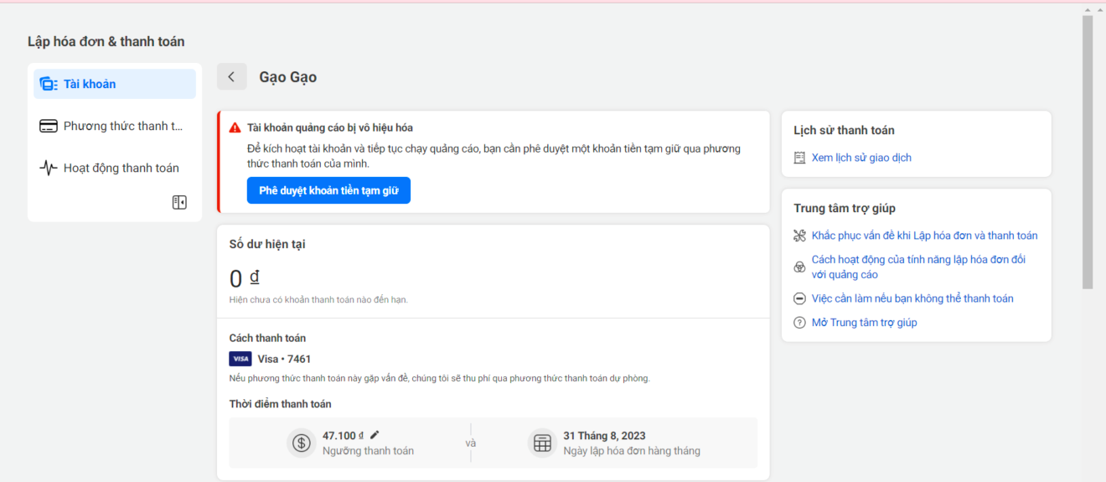Open Mở Trung tâm trợ giúp link

865,323
